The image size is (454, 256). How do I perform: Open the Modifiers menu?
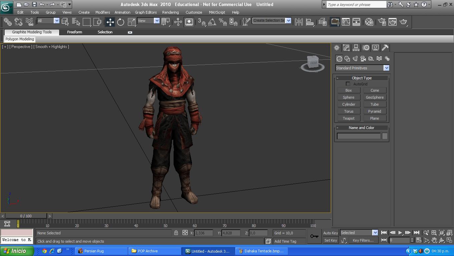(x=102, y=12)
